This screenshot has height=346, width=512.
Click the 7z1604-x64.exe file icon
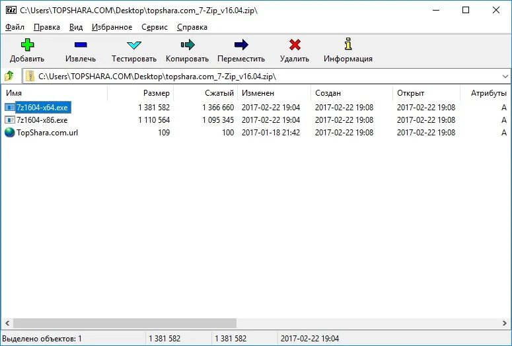tap(10, 108)
